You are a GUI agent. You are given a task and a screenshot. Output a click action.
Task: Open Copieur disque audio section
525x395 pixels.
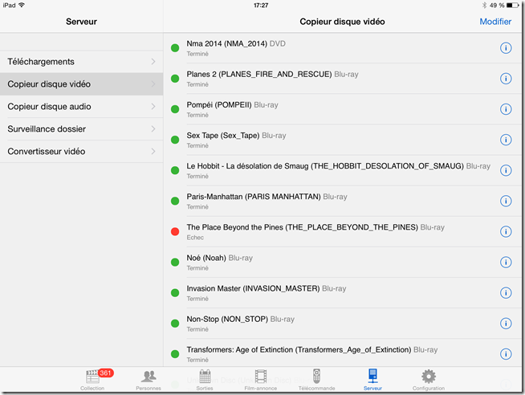point(81,107)
